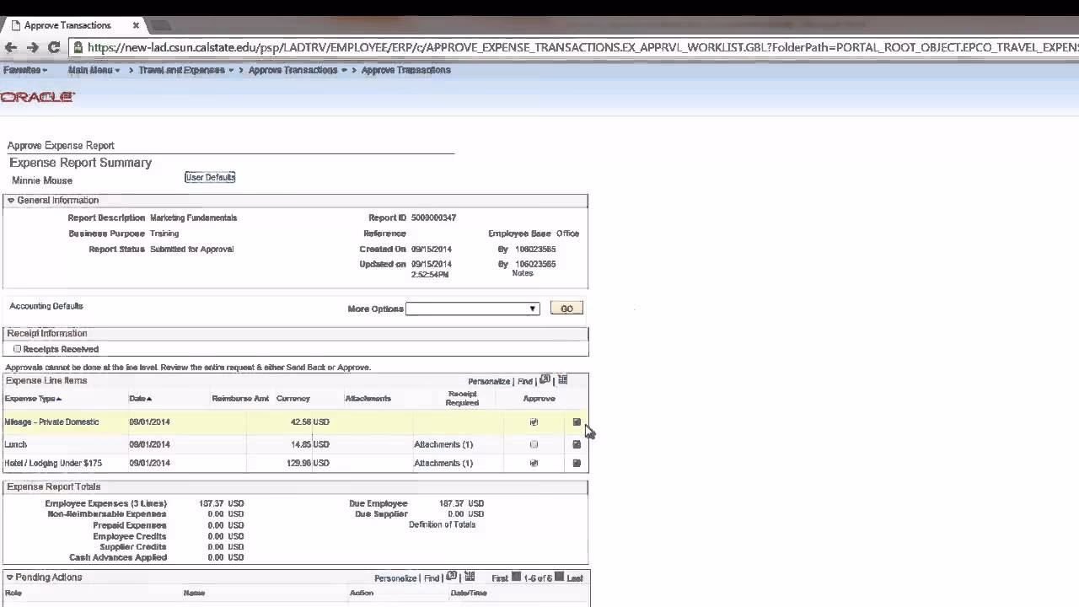1079x607 pixels.
Task: Open detail icon for Mileage expense row
Action: (x=577, y=422)
